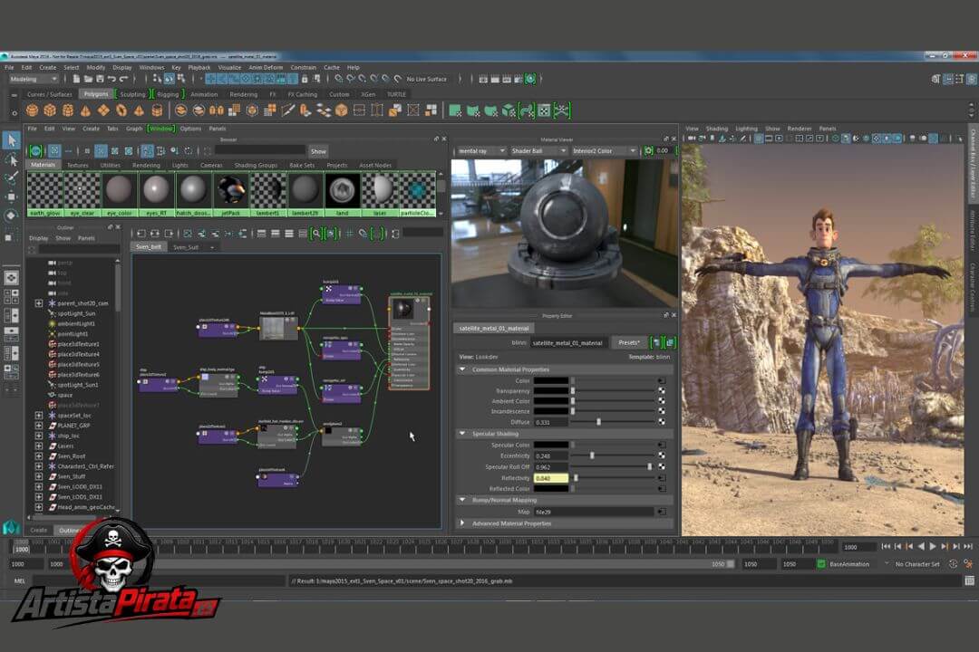Expand the parent_shot20_cam node in Outliner

(x=39, y=303)
